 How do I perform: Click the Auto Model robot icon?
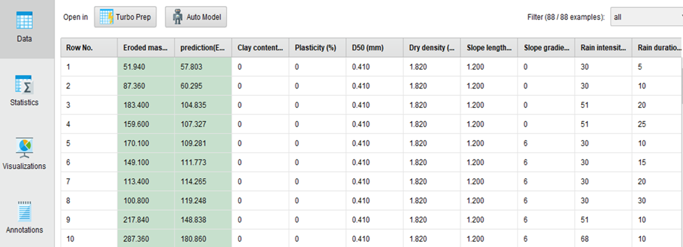[177, 17]
